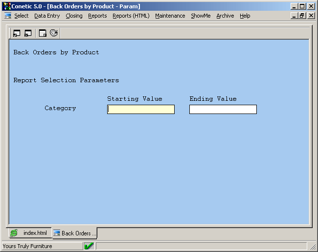Click the green checkmark in status bar
Image resolution: width=318 pixels, height=252 pixels.
tap(89, 246)
